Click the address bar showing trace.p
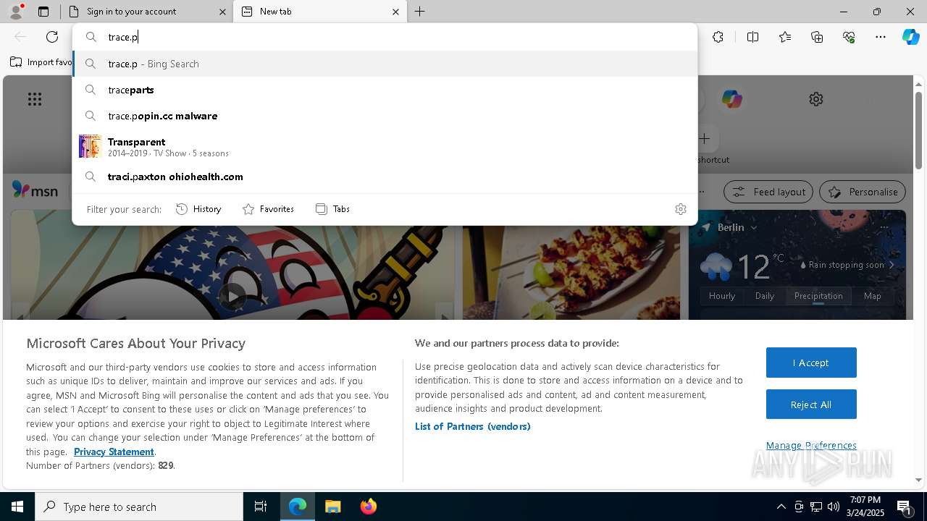The height and width of the screenshot is (521, 927). click(x=385, y=37)
